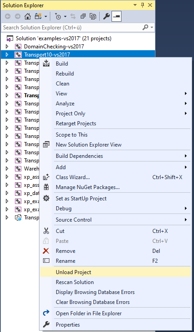
Task: Expand the Transport10-vs2017 project node
Action: tap(7, 55)
